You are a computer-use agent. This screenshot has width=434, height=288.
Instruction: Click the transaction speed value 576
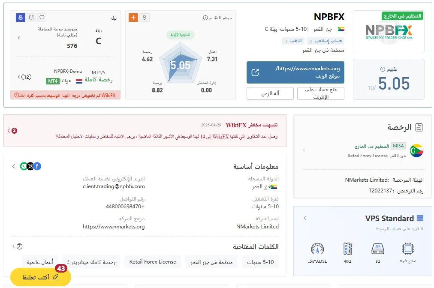pyautogui.click(x=72, y=46)
